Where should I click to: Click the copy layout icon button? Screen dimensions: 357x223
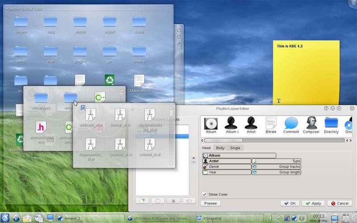[x=158, y=201]
